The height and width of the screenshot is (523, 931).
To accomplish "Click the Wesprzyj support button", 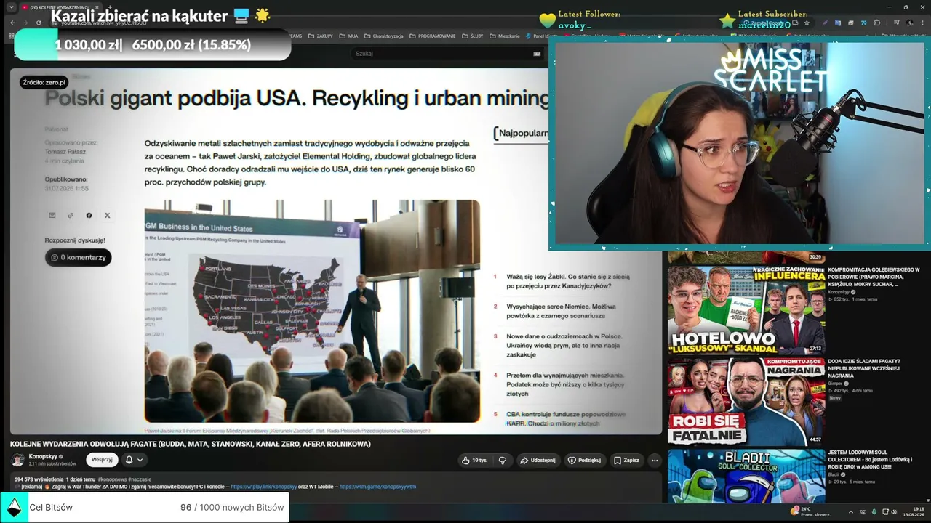I will pos(102,460).
